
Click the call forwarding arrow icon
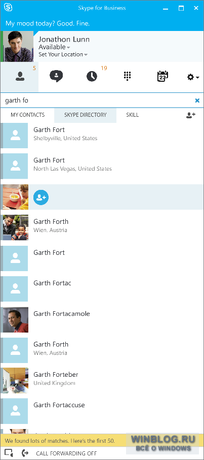coord(25,453)
